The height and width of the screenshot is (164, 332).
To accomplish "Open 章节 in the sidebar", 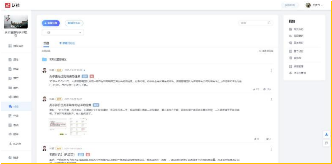I will pyautogui.click(x=14, y=78).
